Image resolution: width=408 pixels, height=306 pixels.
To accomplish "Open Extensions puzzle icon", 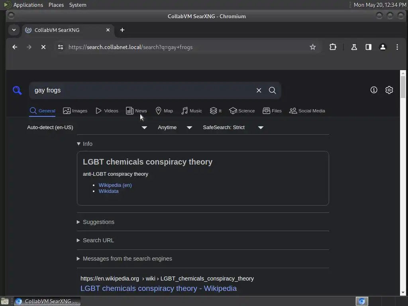I will click(333, 47).
